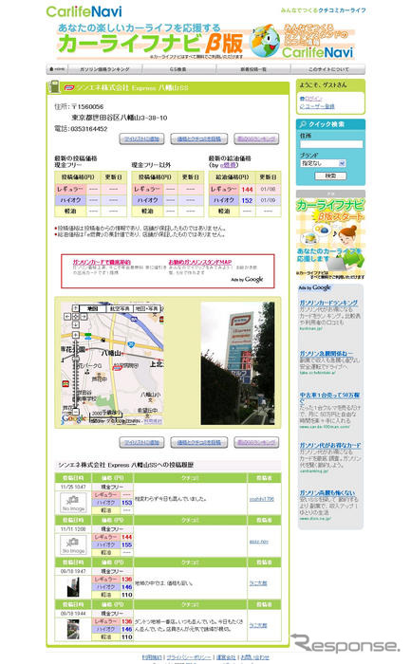Open poster link in the 11/11 12:08 post

pyautogui.click(x=258, y=542)
